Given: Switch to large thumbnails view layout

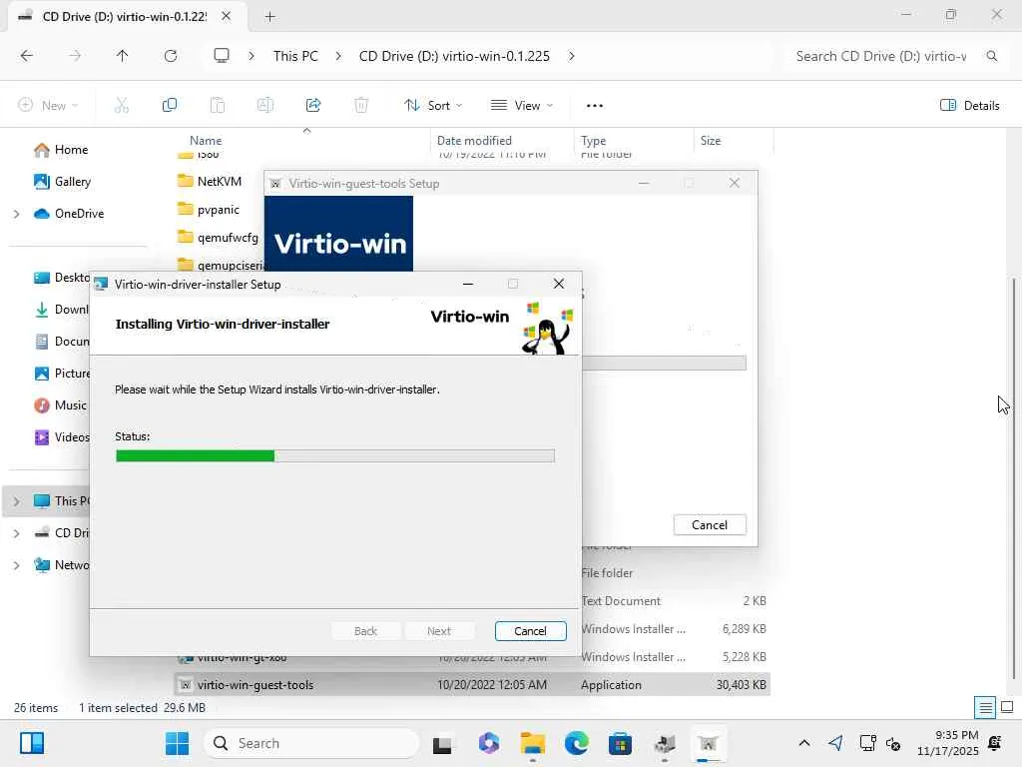Looking at the screenshot, I should (1007, 707).
